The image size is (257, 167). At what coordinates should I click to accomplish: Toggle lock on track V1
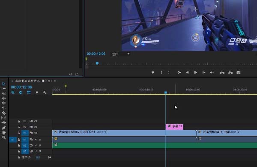click(19, 133)
